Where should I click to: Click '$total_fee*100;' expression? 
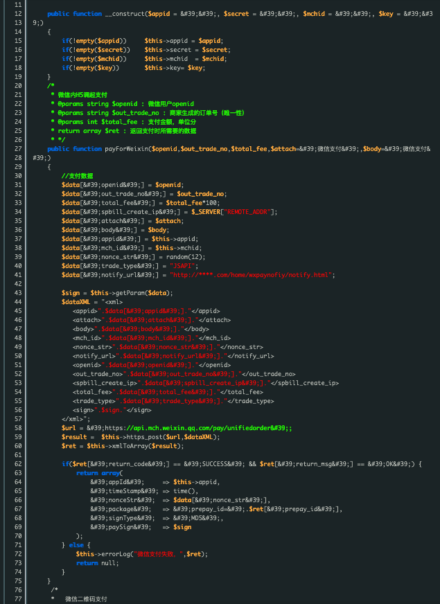click(193, 203)
